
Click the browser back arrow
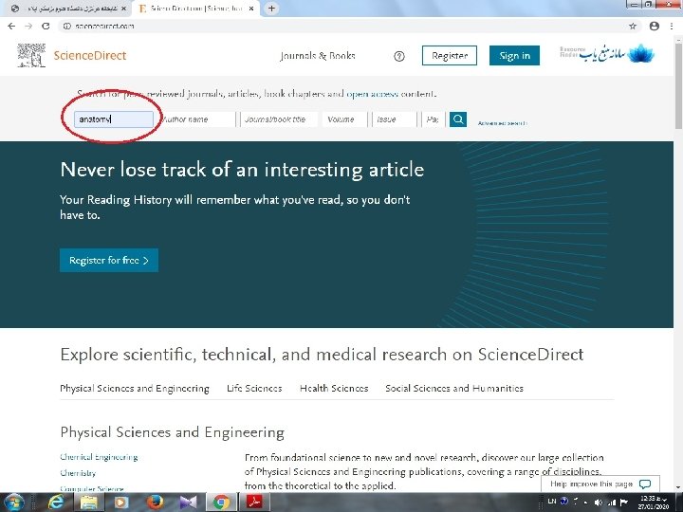[11, 27]
